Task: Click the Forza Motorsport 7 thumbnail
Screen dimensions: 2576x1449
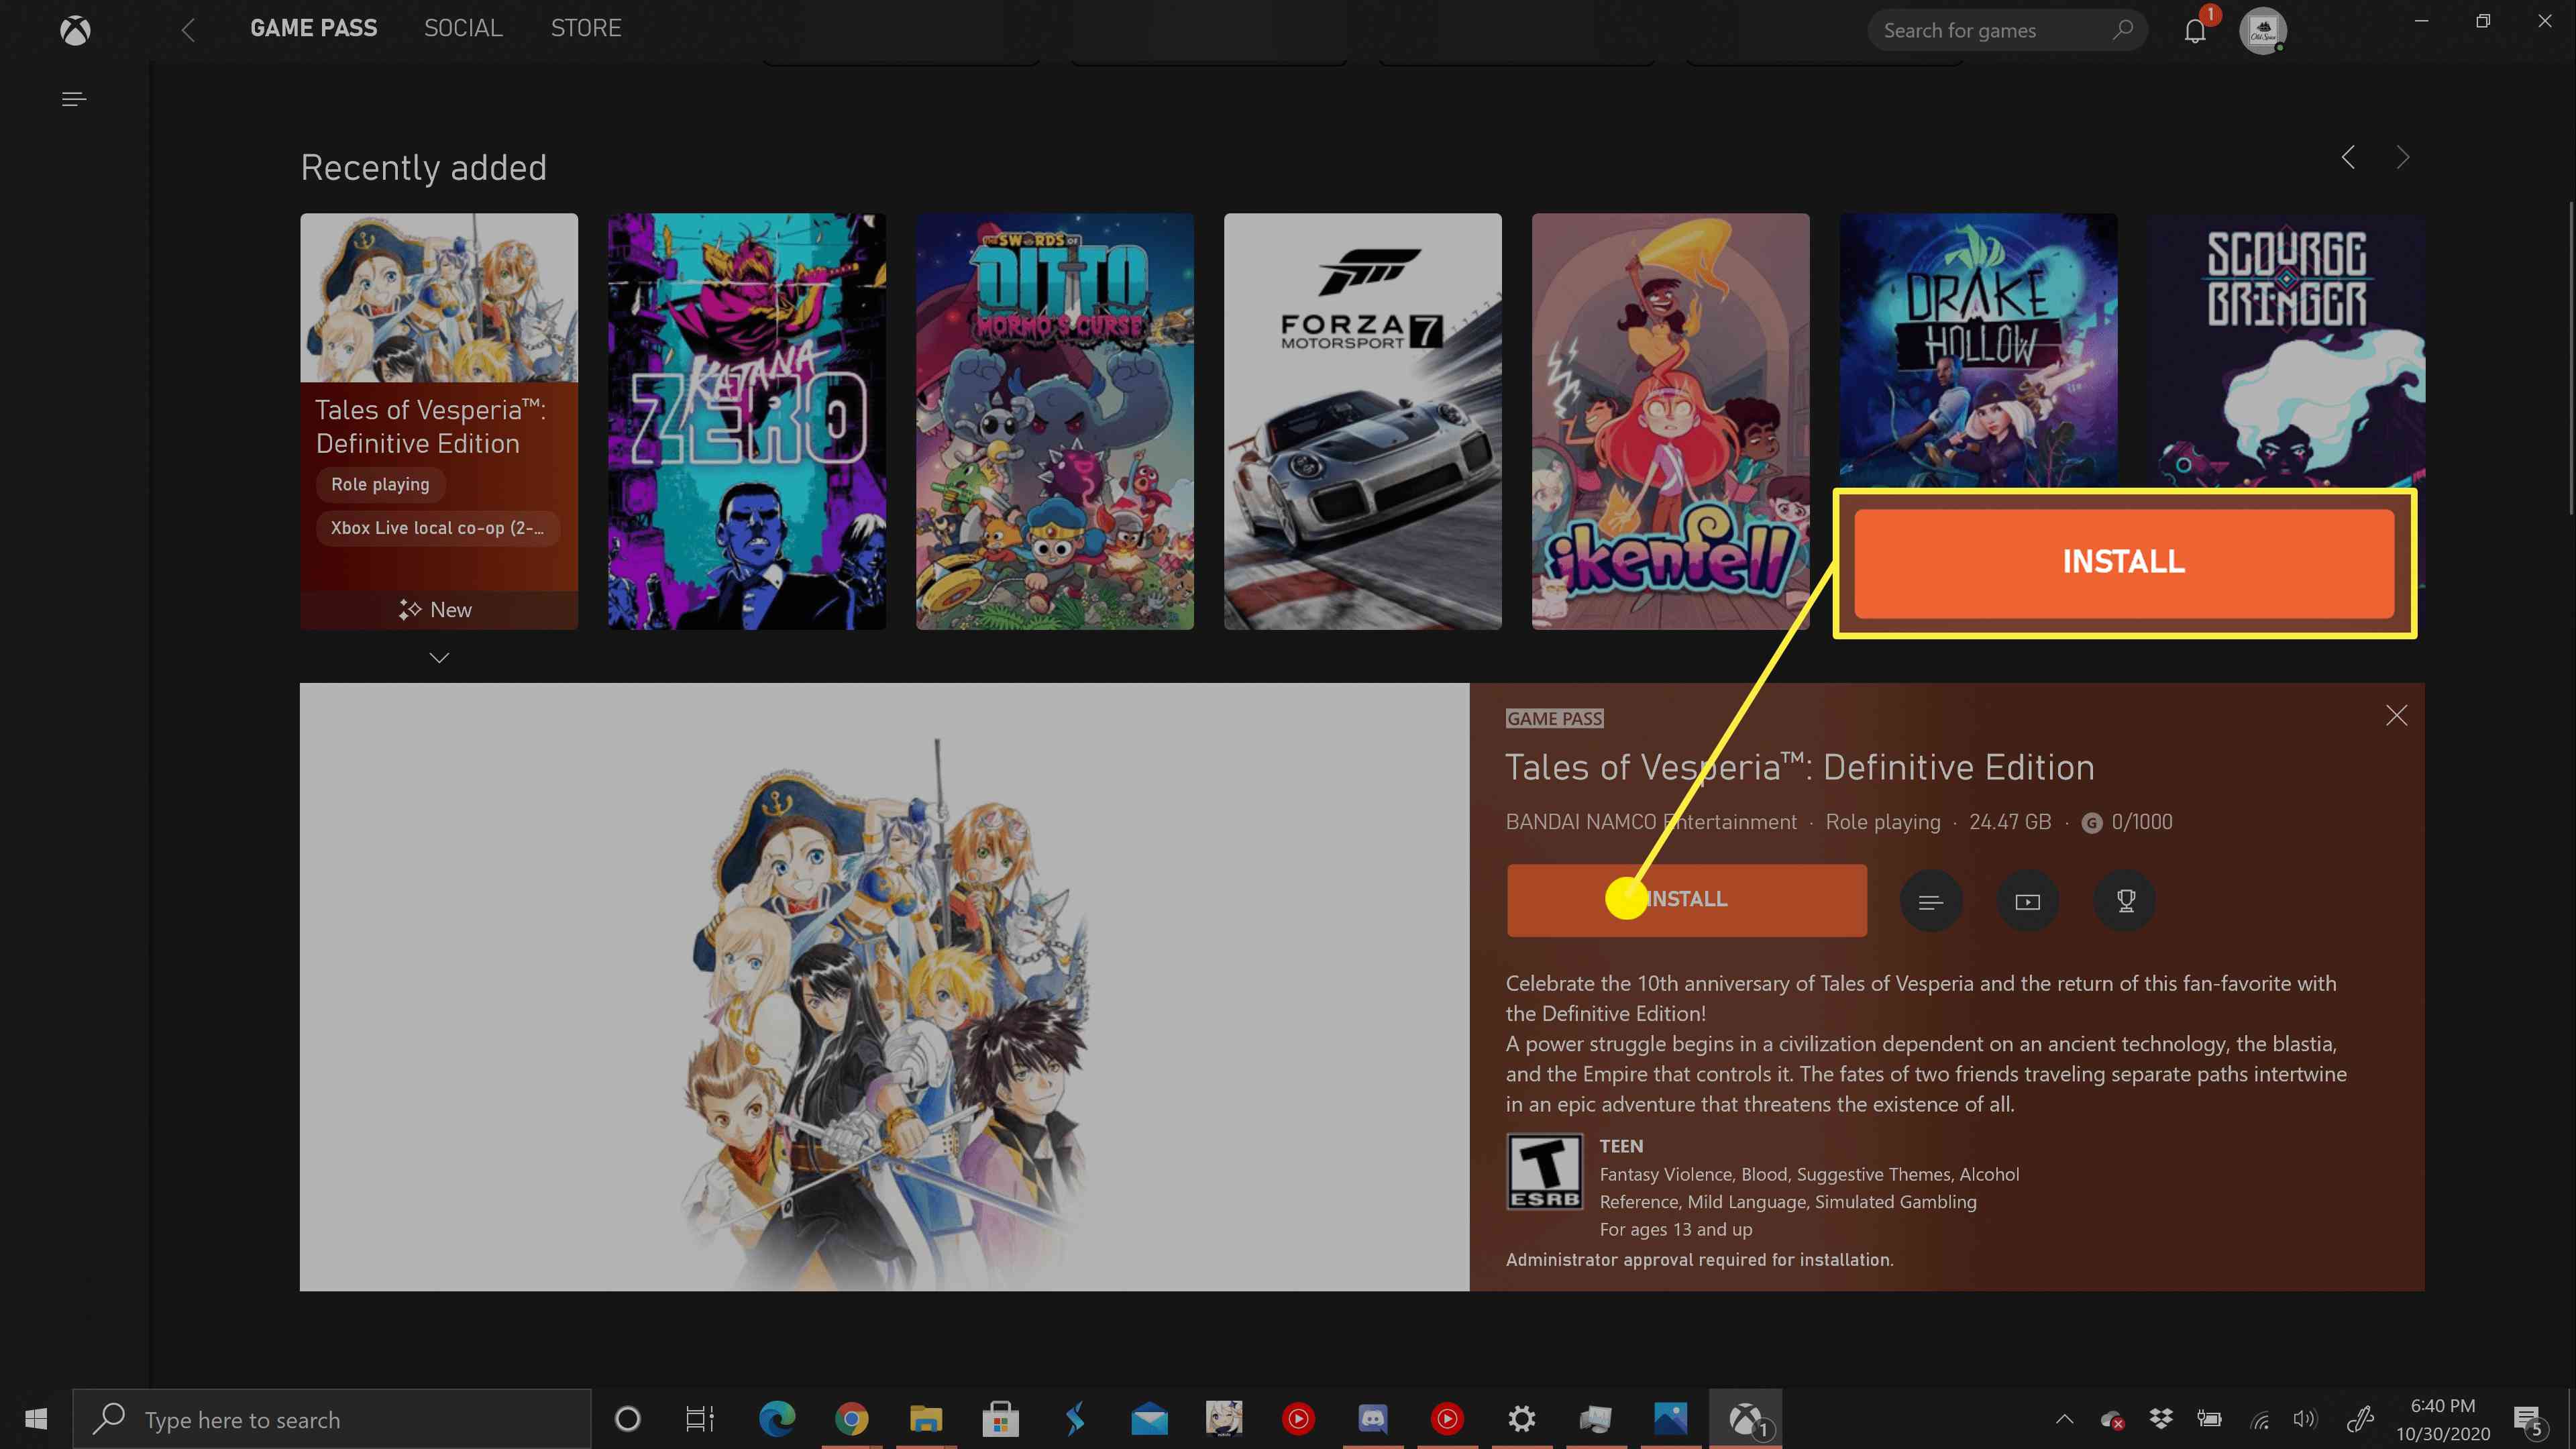Action: pyautogui.click(x=1362, y=421)
